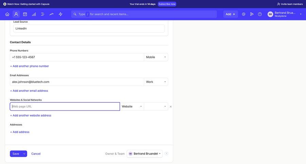
Task: Open the Calendar and tasks icon
Action: click(x=25, y=14)
